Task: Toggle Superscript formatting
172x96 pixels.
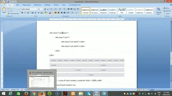Action: pyautogui.click(x=38, y=13)
